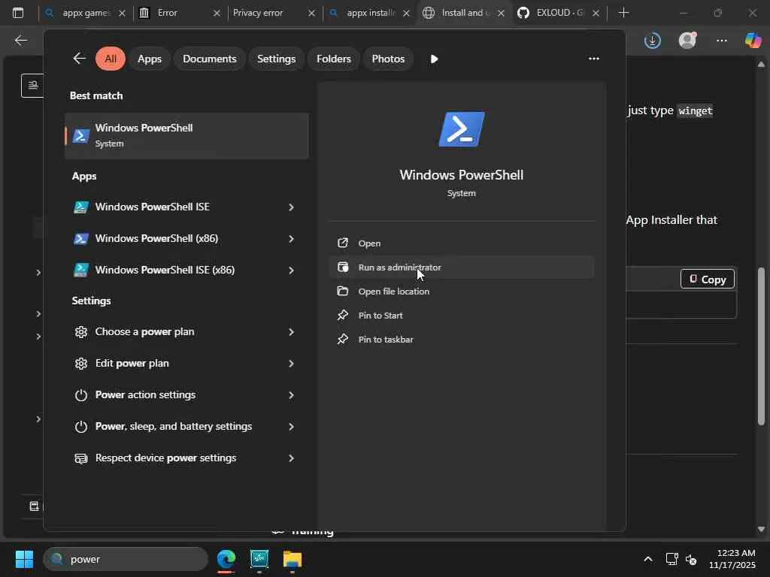Click the Windows PowerShell ISE (x86) icon
Viewport: 770px width, 577px height.
(81, 270)
